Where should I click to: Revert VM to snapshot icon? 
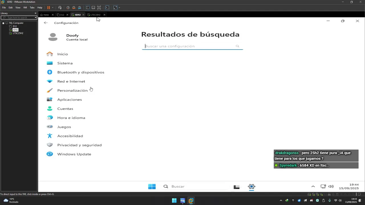point(74,8)
